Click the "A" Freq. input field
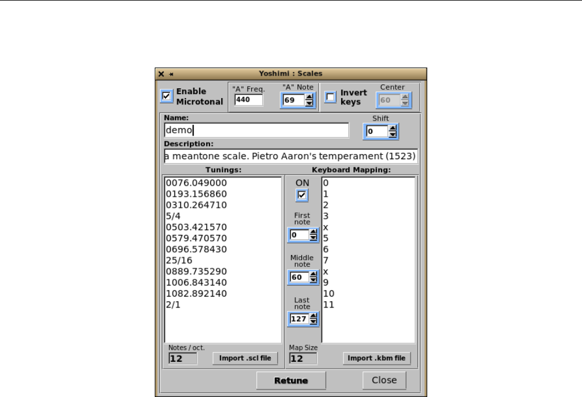This screenshot has width=582, height=397. (249, 99)
